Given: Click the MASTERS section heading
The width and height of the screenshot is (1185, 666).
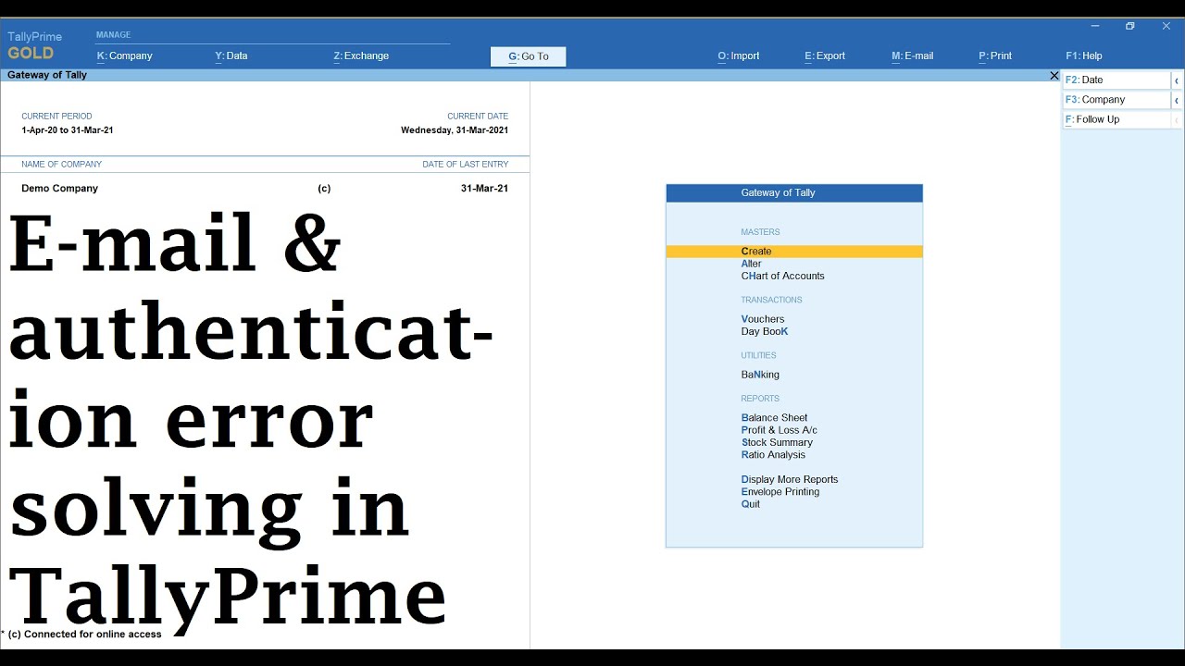Looking at the screenshot, I should [760, 232].
